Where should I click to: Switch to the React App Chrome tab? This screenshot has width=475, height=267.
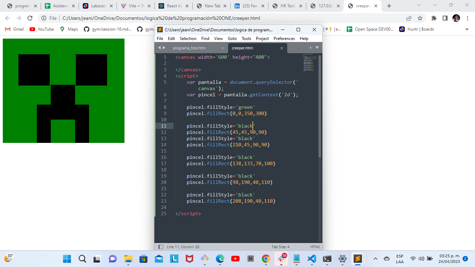174,6
